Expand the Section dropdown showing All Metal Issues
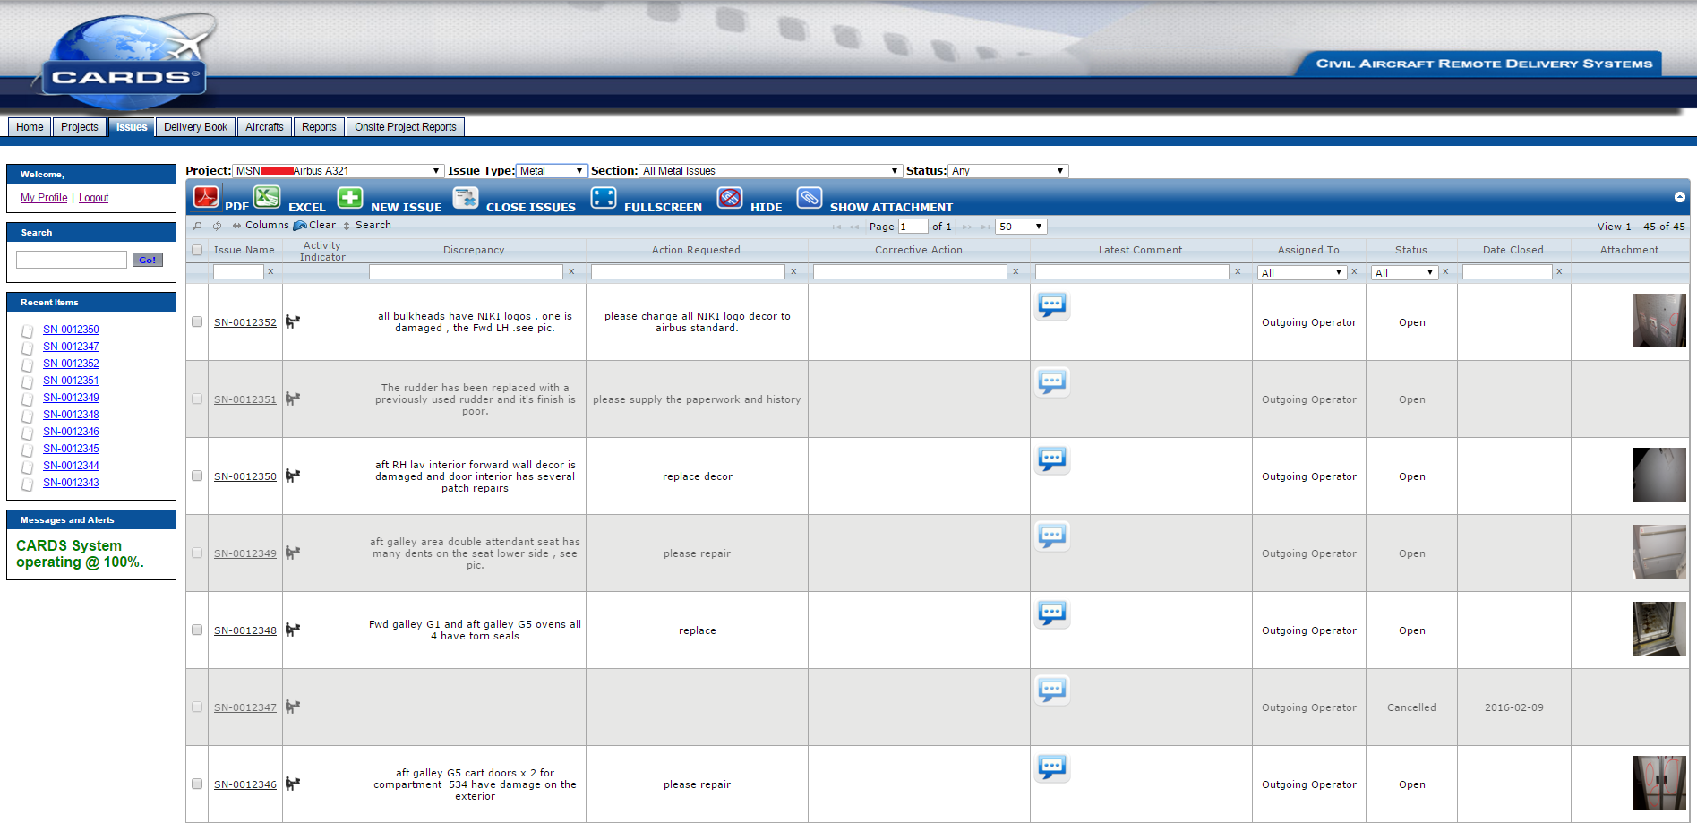Screen dimensions: 1697x823 (x=770, y=171)
